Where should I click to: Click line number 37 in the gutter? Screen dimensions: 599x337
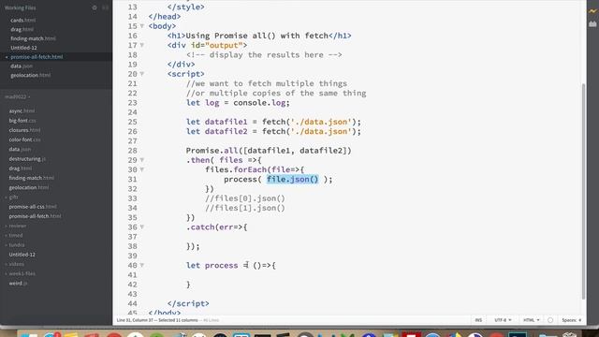pyautogui.click(x=132, y=237)
